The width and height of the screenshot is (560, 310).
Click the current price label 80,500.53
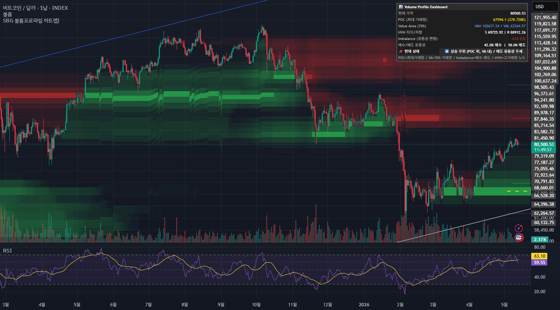pos(544,145)
